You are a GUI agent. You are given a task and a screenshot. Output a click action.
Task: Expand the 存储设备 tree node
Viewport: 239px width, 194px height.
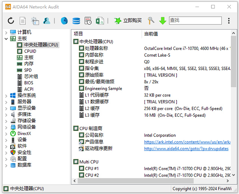tap(6, 121)
